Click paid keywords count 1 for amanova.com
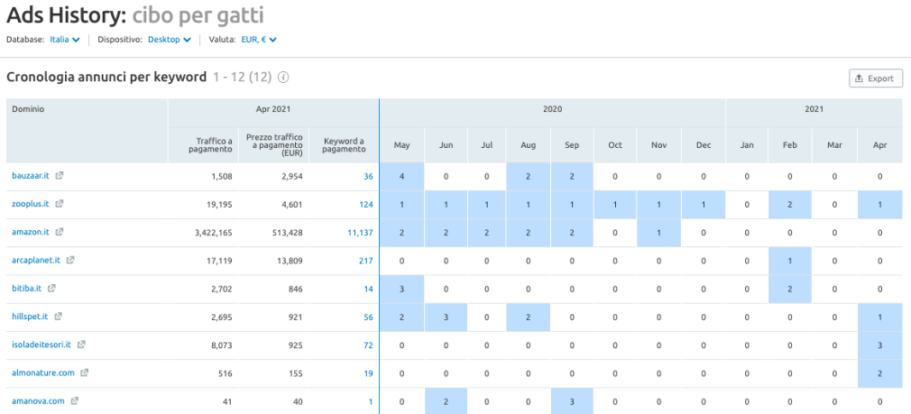This screenshot has height=414, width=911. pos(371,401)
